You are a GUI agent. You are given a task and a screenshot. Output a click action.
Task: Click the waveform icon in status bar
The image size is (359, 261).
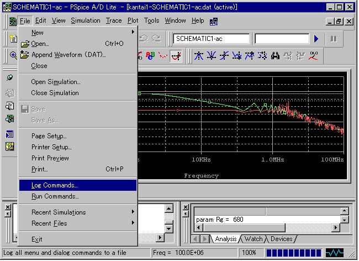click(x=335, y=253)
